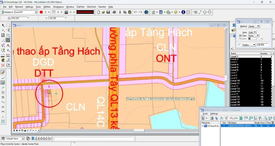Image resolution: width=275 pixels, height=146 pixels.
Task: Click the Print icon in the toolbar
Action: click(114, 12)
